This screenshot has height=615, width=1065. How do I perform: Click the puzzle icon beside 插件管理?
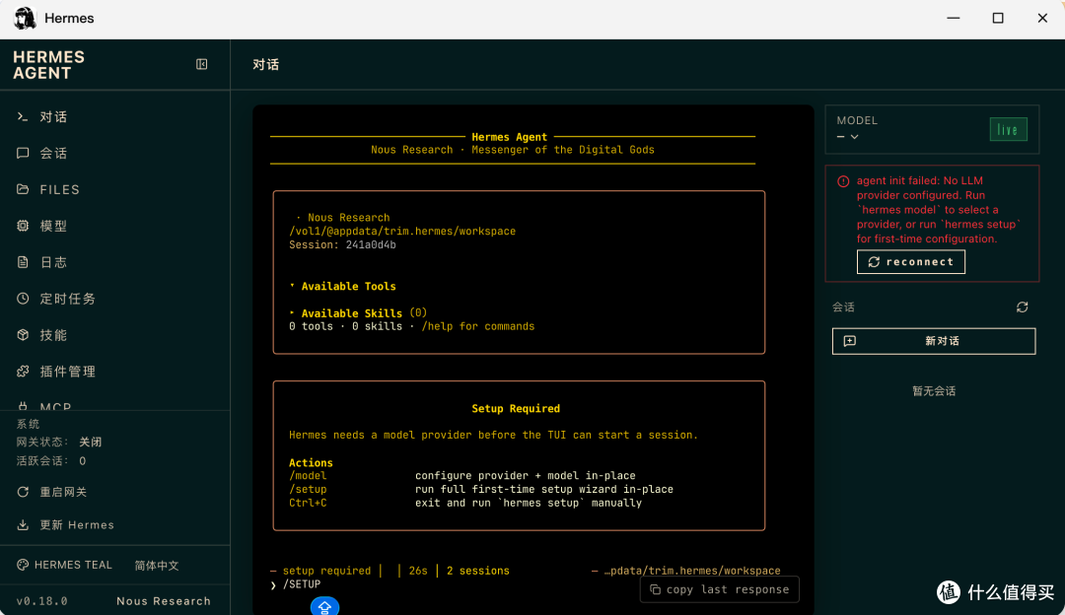23,372
